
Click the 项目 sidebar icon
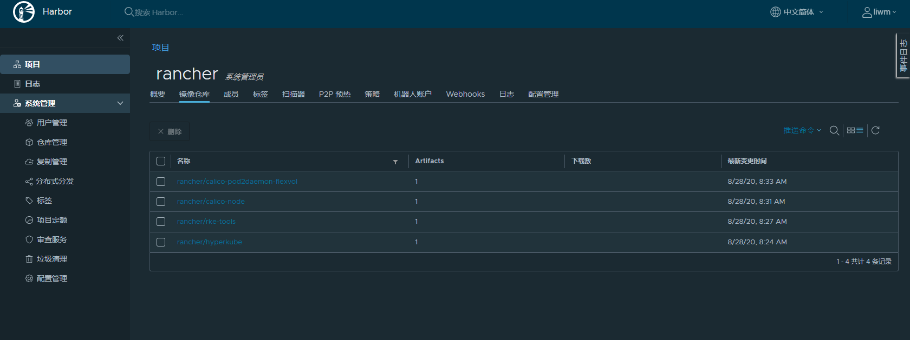(17, 64)
